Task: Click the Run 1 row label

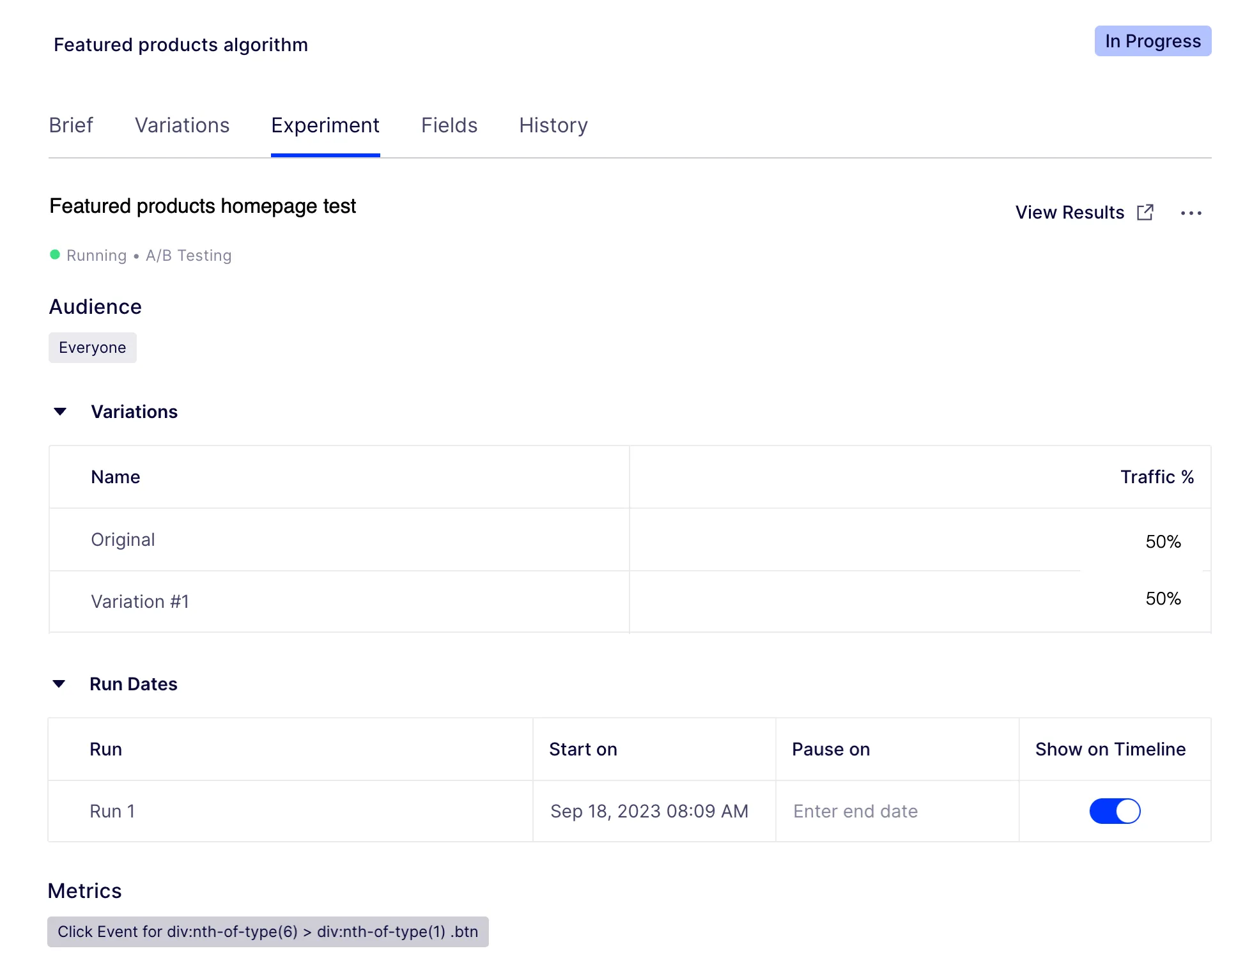Action: tap(112, 811)
